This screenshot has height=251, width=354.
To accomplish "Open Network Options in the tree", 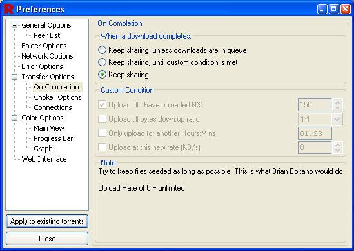I will coord(47,56).
